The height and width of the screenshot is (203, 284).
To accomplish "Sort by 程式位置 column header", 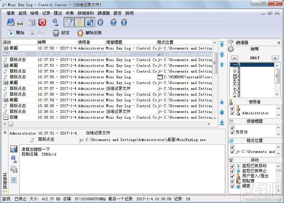I will pyautogui.click(x=184, y=42).
